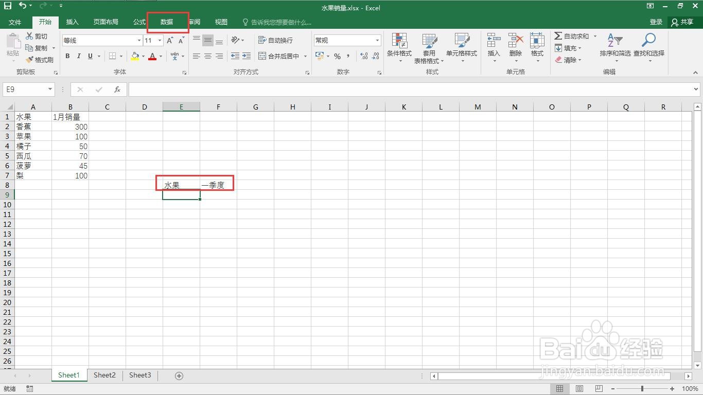Switch to the 页面布局 tab
This screenshot has height=395, width=703.
[106, 22]
